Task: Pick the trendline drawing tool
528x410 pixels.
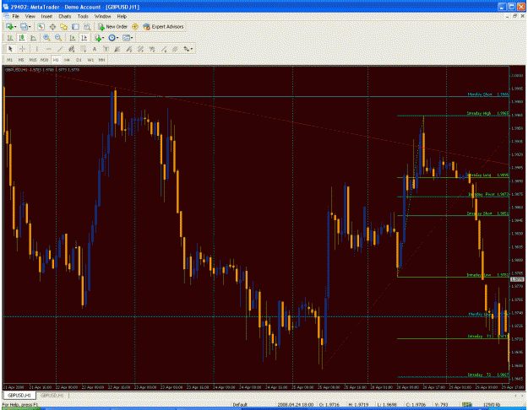Action: [60, 49]
